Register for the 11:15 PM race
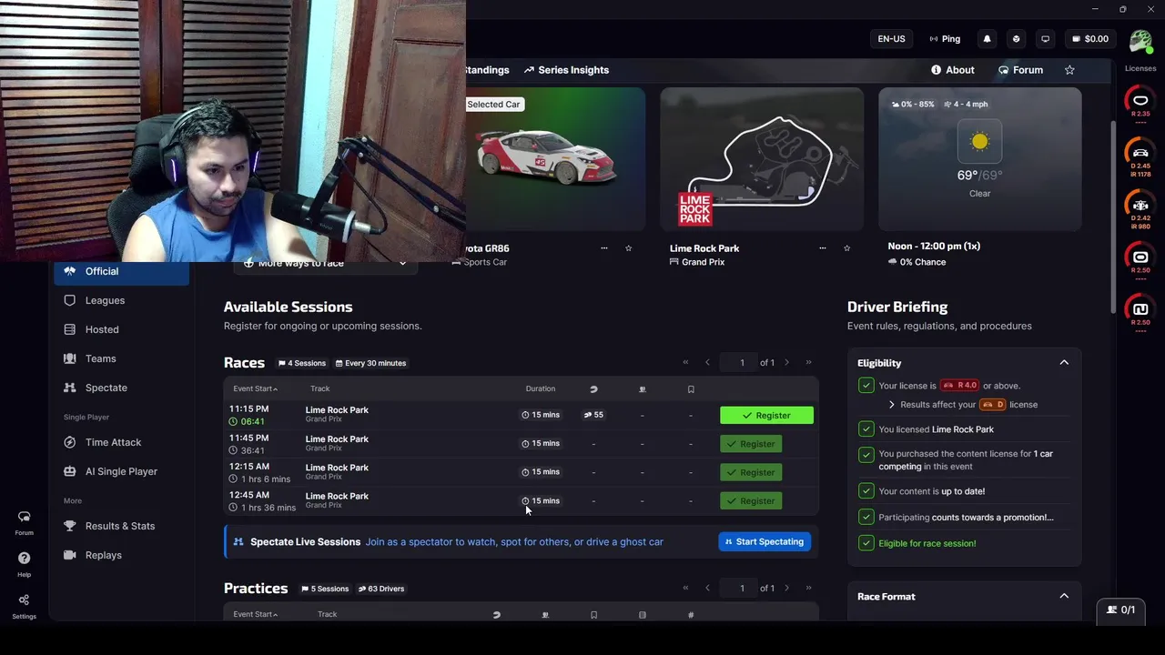Image resolution: width=1165 pixels, height=655 pixels. point(766,416)
